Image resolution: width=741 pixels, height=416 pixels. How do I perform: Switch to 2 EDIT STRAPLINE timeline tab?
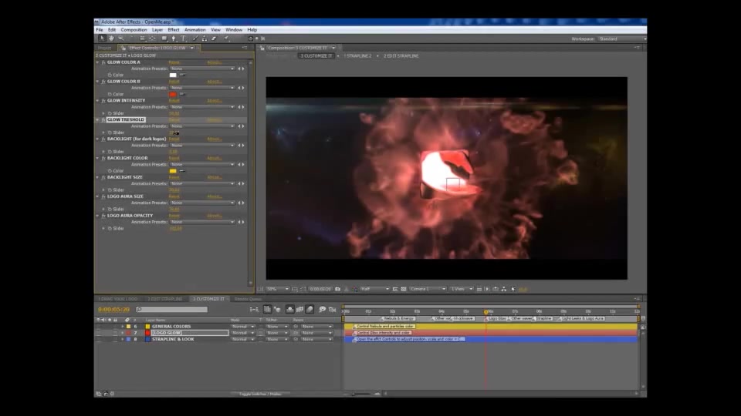164,299
